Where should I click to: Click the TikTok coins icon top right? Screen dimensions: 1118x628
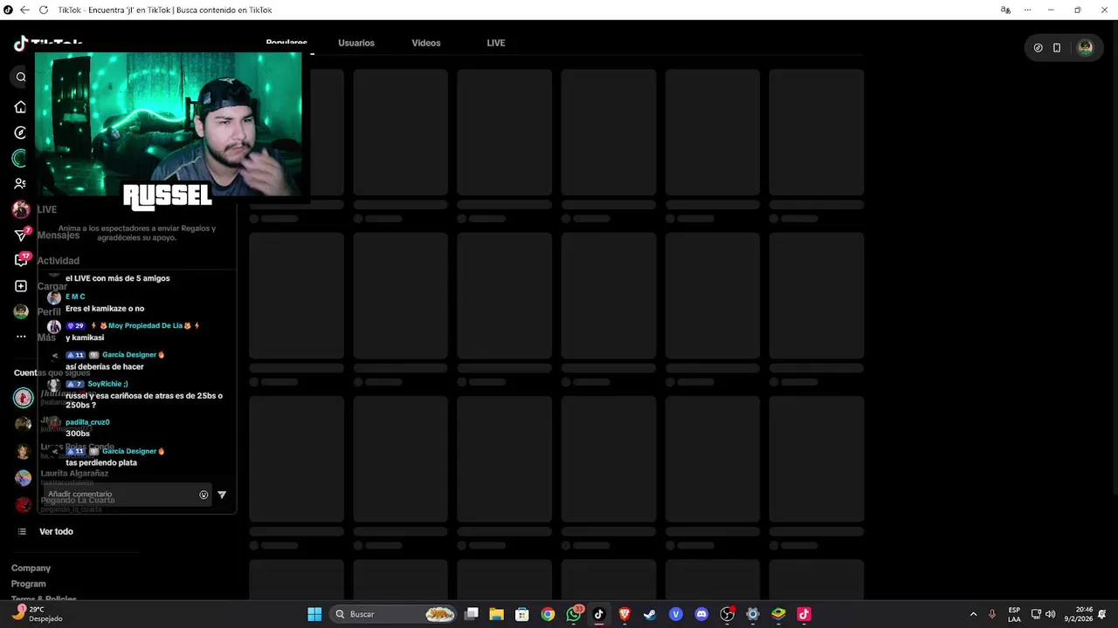coord(1038,48)
